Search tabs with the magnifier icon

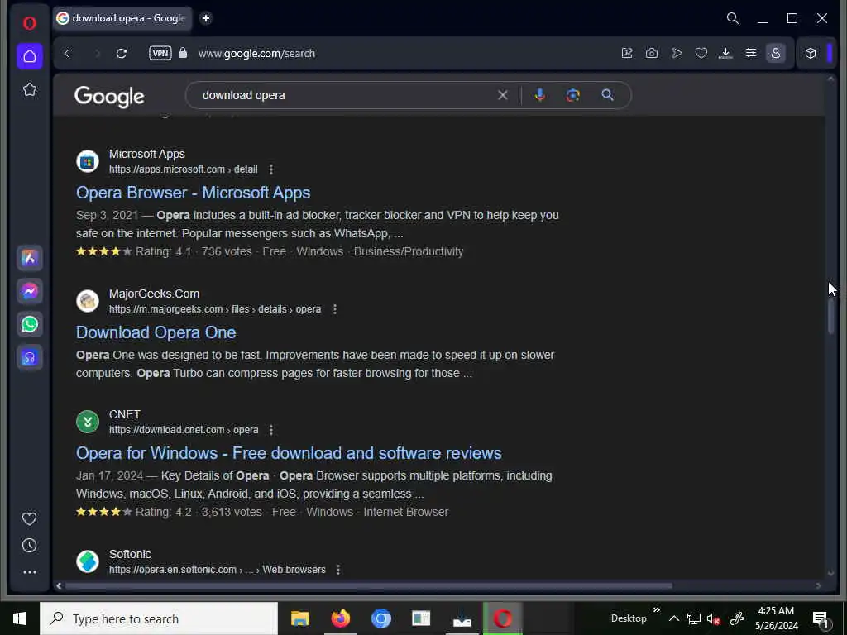tap(733, 18)
